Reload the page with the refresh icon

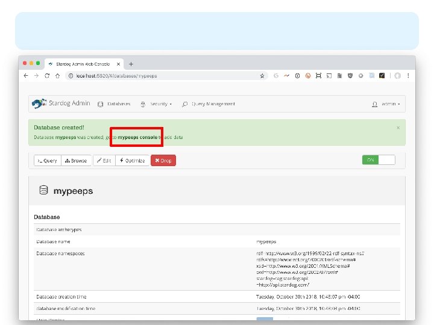47,76
